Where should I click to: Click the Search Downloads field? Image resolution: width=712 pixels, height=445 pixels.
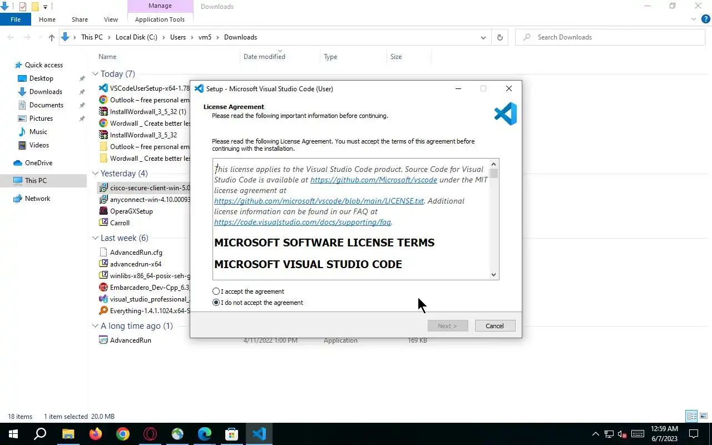click(x=610, y=37)
